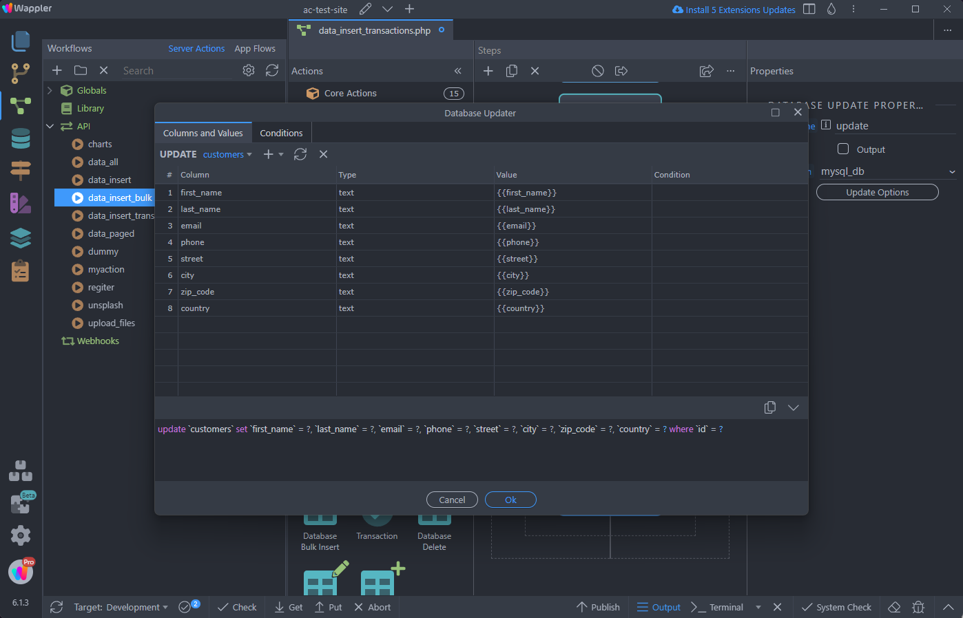
Task: Open the Workflows sidebar icon
Action: pyautogui.click(x=21, y=105)
